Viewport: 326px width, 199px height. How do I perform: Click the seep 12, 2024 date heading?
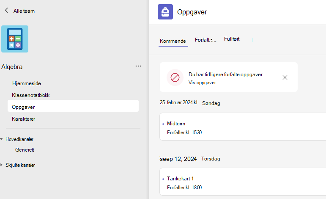coord(178,159)
